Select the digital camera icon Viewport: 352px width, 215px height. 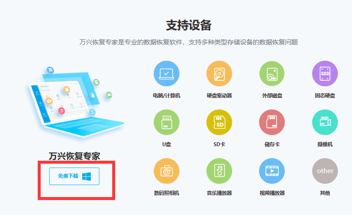(x=166, y=171)
